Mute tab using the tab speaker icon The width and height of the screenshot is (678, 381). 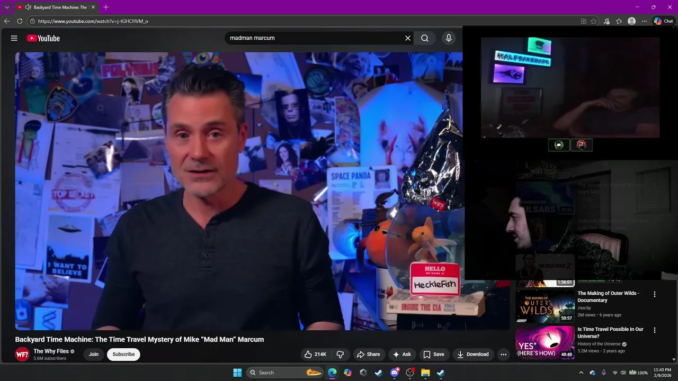click(28, 7)
